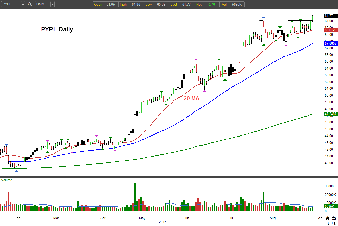The height and width of the screenshot is (226, 338).
Task: Click the PYPL Daily chart title annotation
Action: tap(57, 29)
